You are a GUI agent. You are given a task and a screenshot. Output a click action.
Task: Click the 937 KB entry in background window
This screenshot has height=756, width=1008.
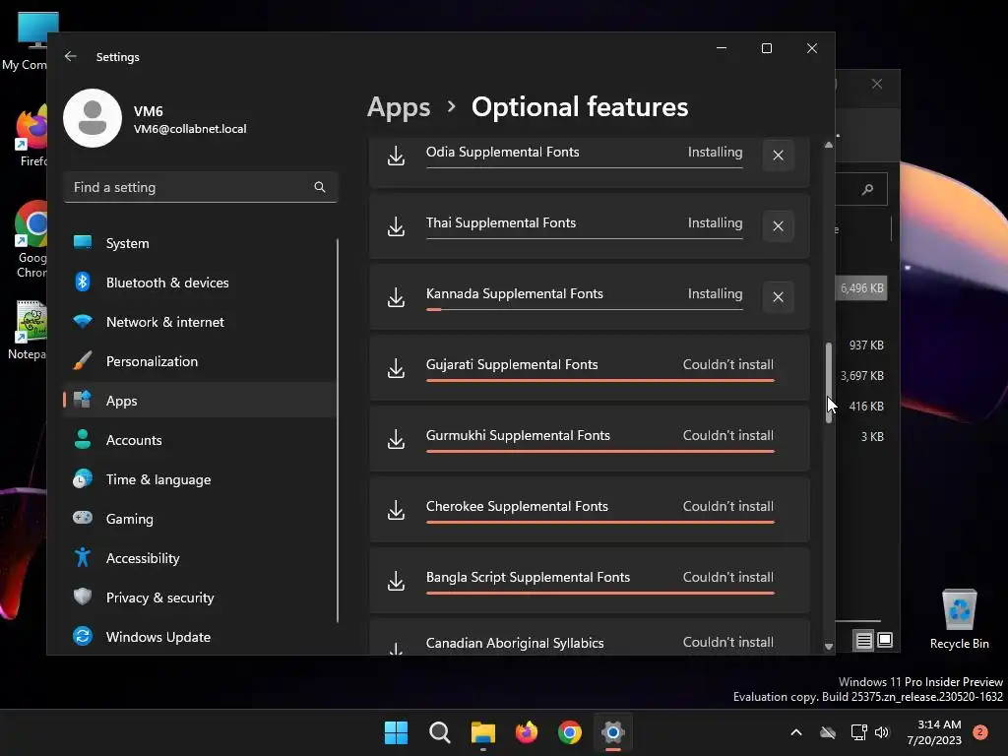pos(866,346)
